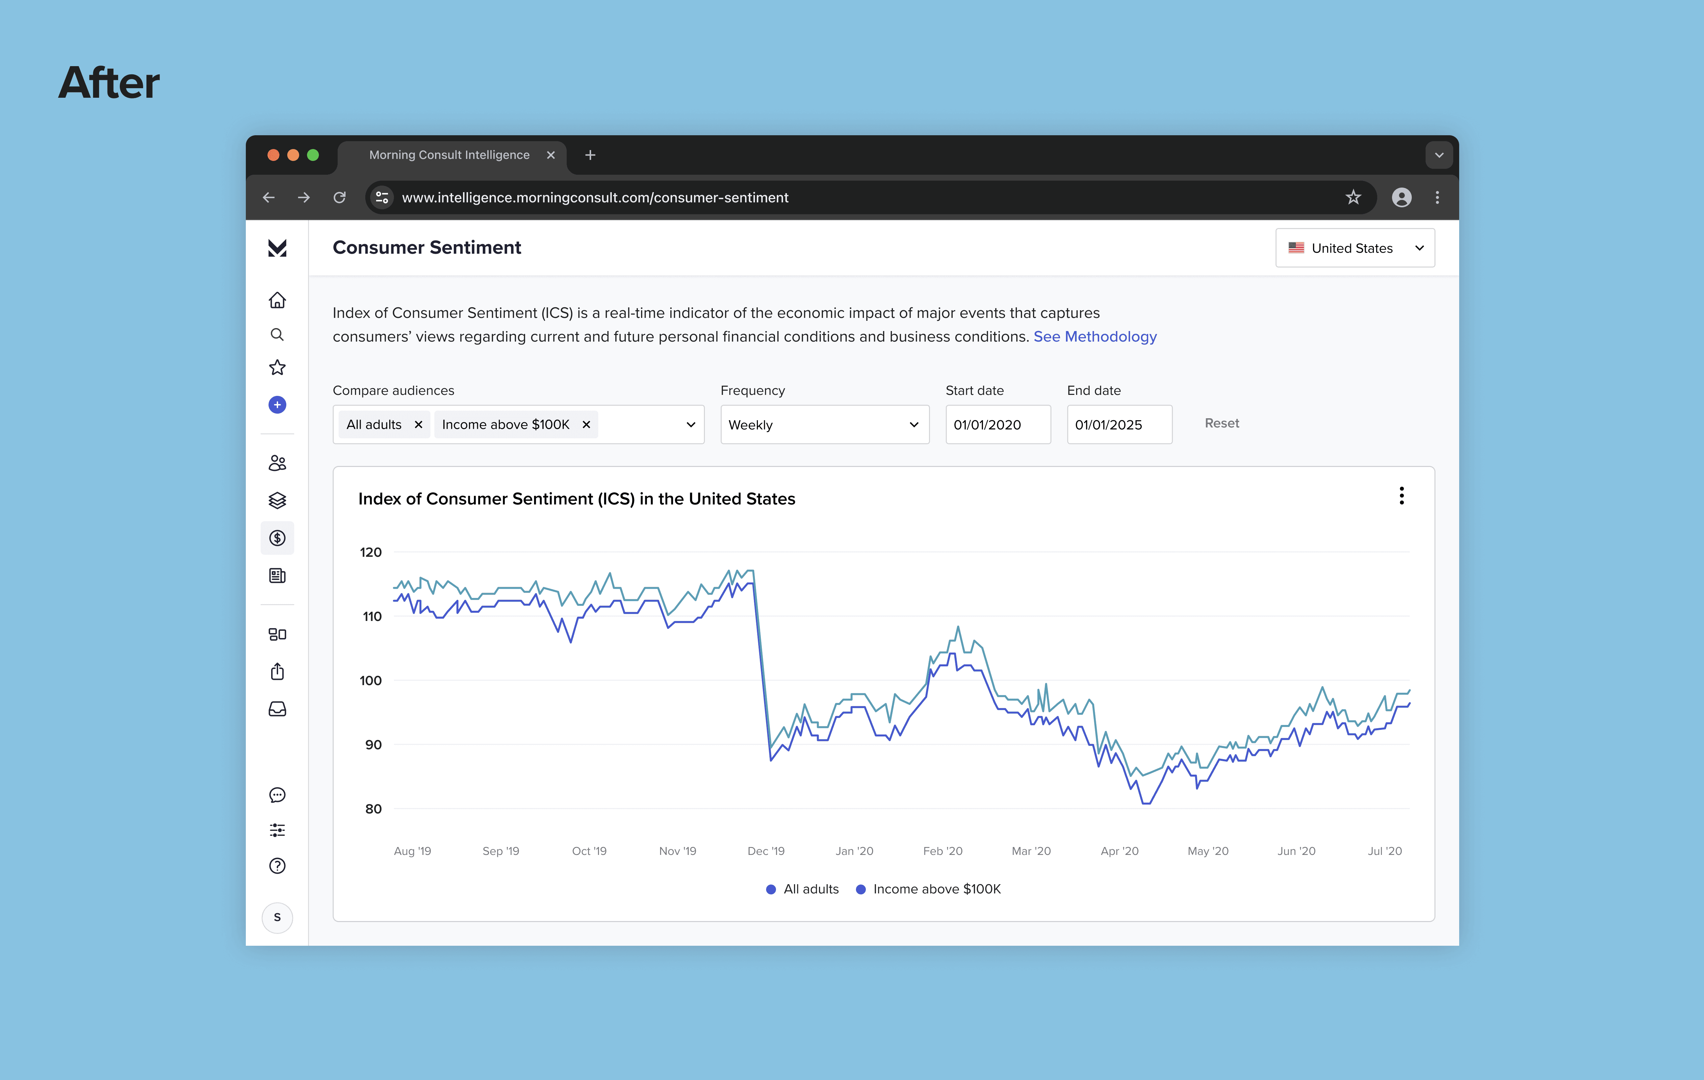Viewport: 1704px width, 1080px height.
Task: Click the Start date input field
Action: pyautogui.click(x=997, y=424)
